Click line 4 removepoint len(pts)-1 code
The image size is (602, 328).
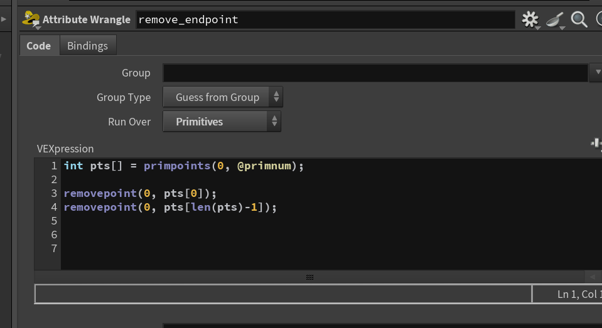pyautogui.click(x=170, y=207)
